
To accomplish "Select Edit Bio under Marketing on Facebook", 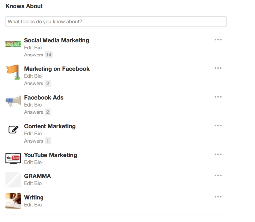I will pyautogui.click(x=33, y=76).
